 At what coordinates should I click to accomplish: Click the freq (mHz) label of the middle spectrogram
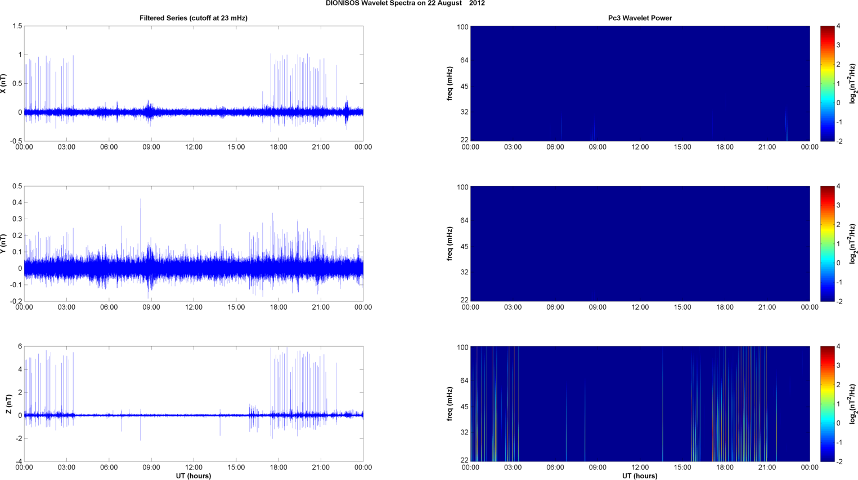[450, 244]
